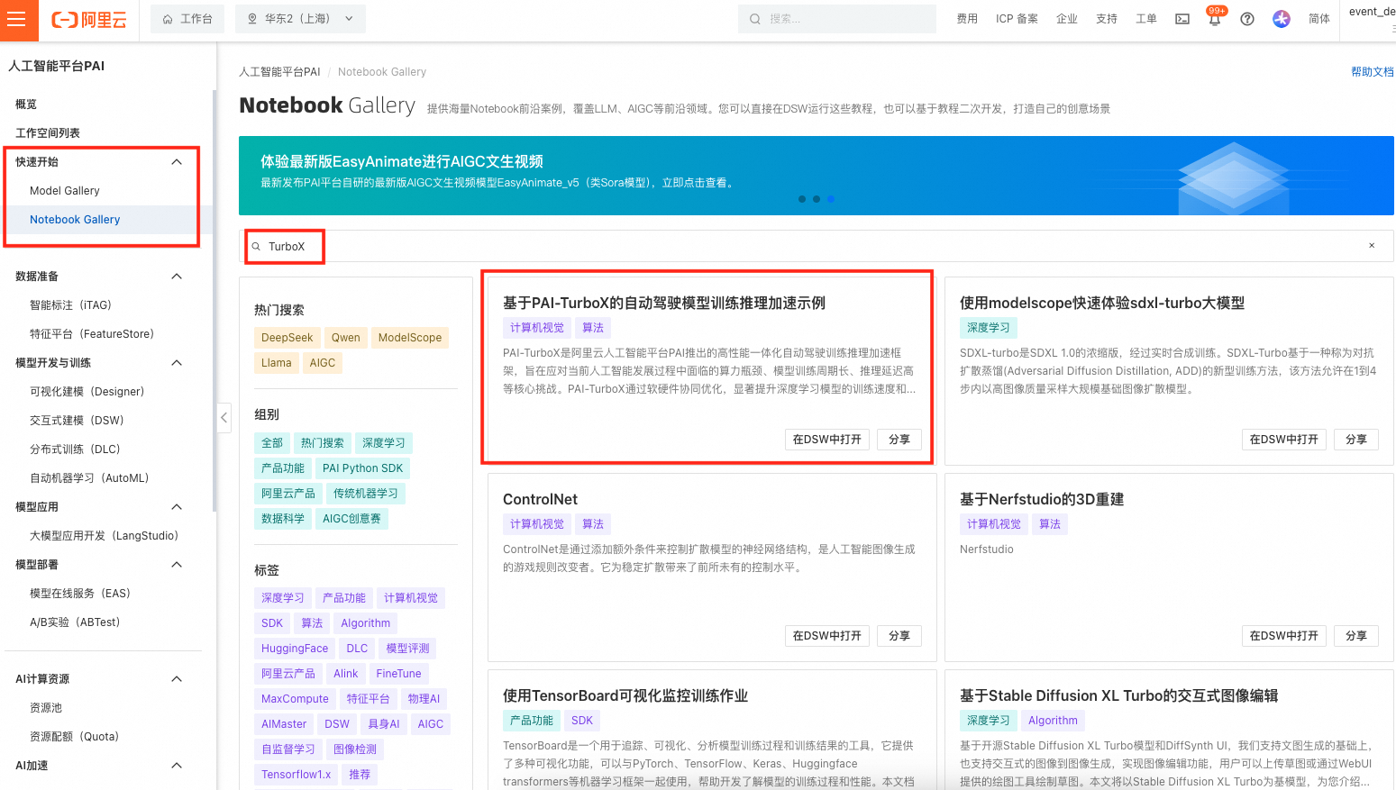Open the region selector 华东2（上海）
The image size is (1396, 790).
[301, 19]
